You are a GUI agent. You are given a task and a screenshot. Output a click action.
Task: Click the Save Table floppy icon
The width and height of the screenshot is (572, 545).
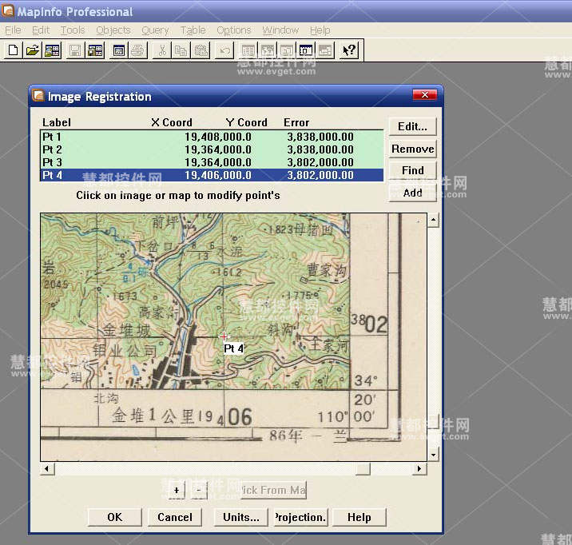tap(75, 50)
